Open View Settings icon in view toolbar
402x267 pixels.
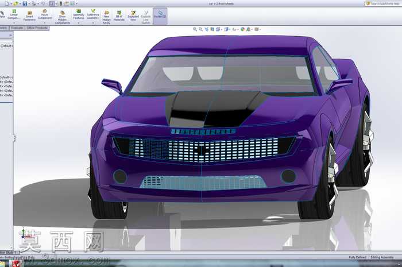256,29
